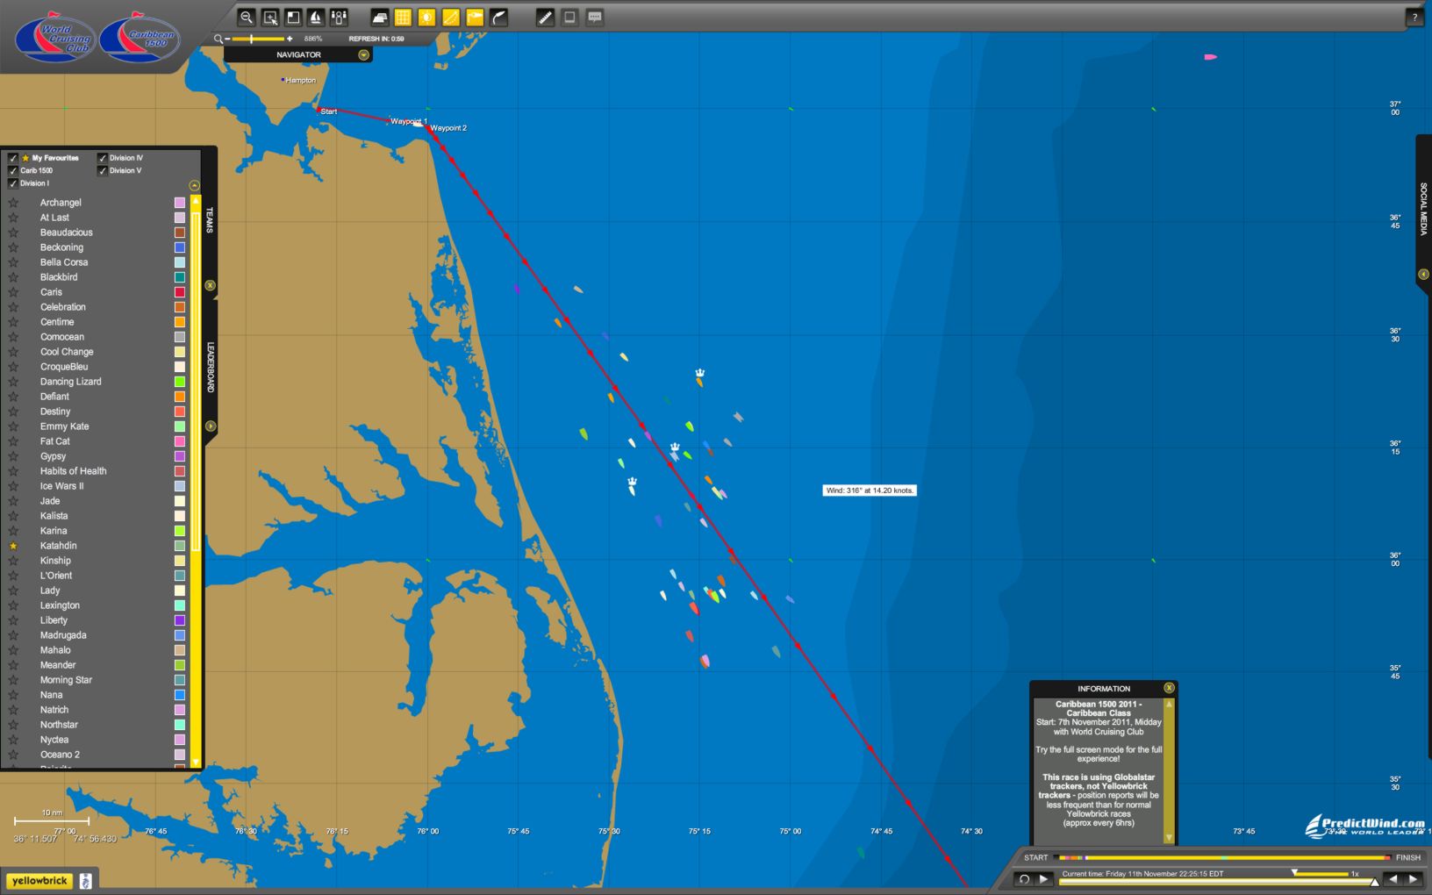Open the SOCIAL MEDIA side tab
Screen dimensions: 1432x895
click(1423, 209)
